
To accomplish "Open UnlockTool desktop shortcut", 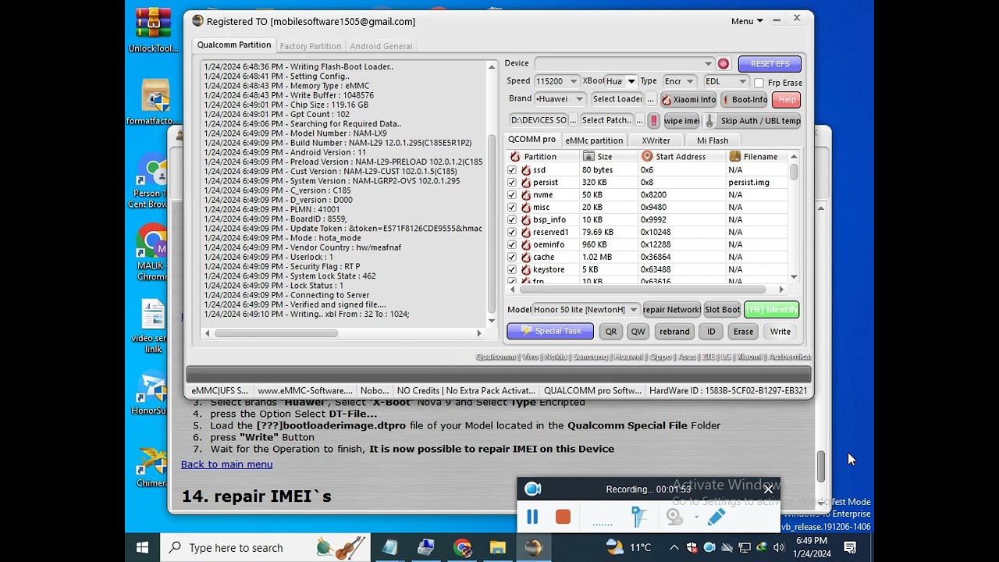I will pos(153,31).
